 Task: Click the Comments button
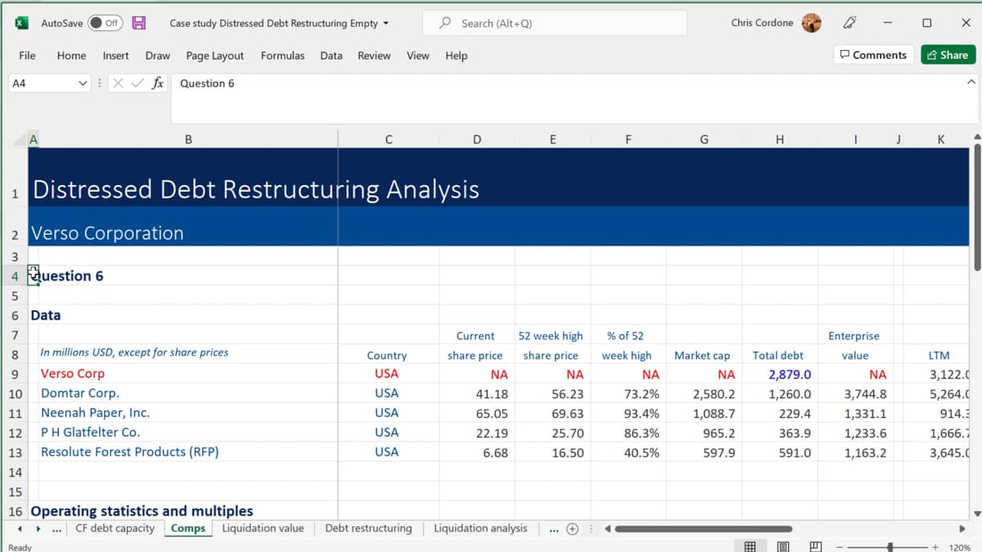[873, 55]
